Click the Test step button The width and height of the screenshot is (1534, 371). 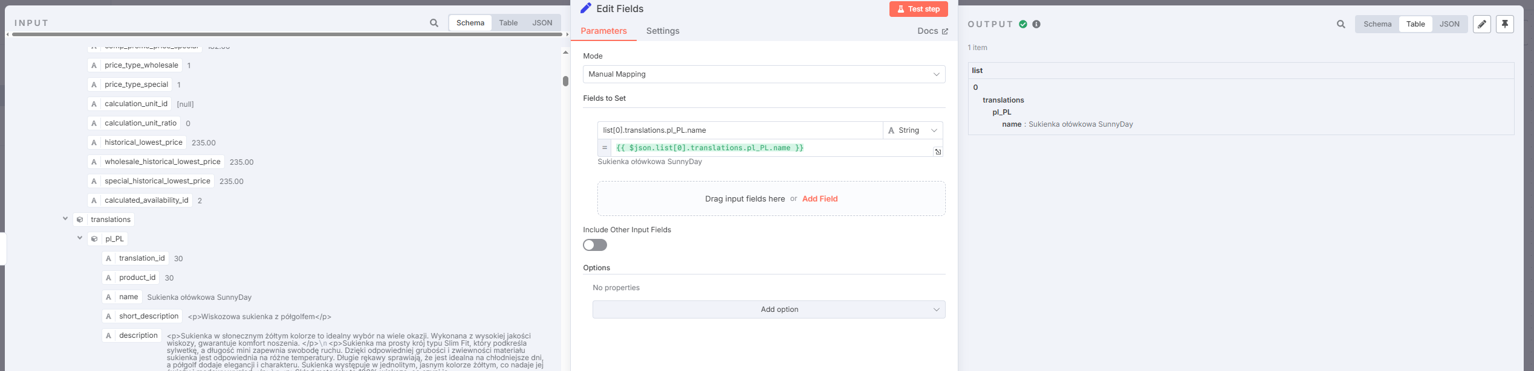tap(918, 9)
